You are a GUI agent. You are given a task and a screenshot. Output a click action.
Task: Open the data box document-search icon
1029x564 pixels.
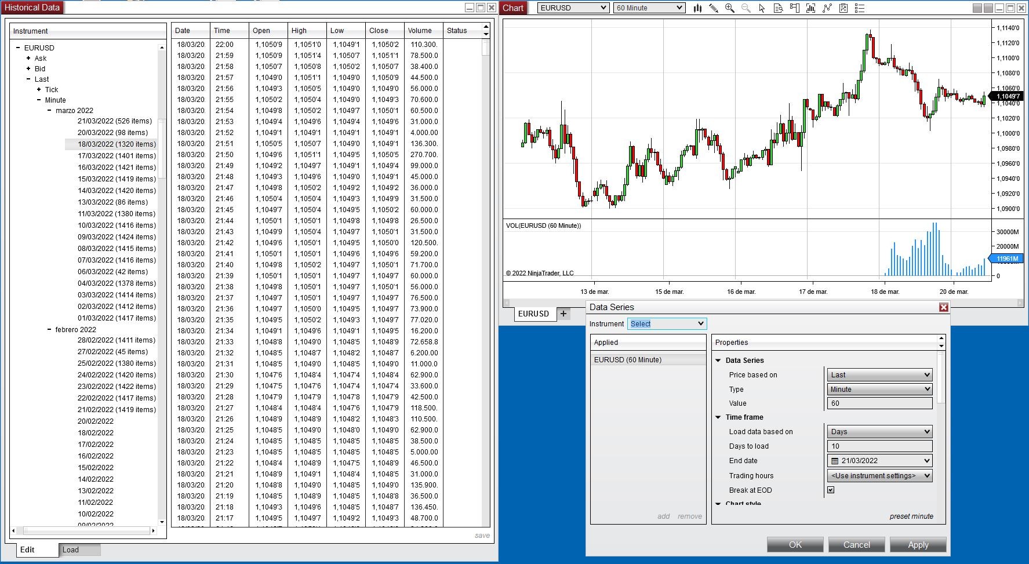pos(778,8)
